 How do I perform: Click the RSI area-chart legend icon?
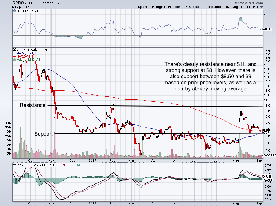pyautogui.click(x=15, y=11)
